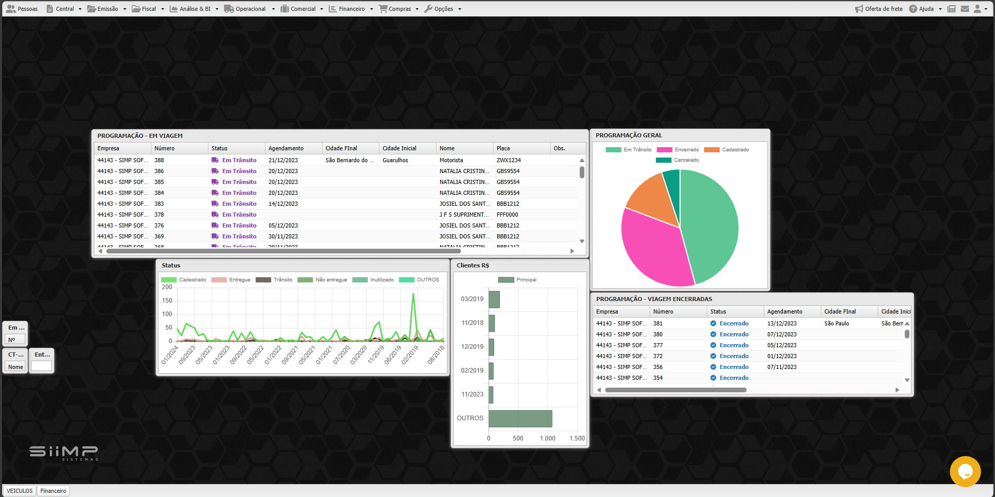
Task: Click the user profile icon
Action: tap(977, 9)
